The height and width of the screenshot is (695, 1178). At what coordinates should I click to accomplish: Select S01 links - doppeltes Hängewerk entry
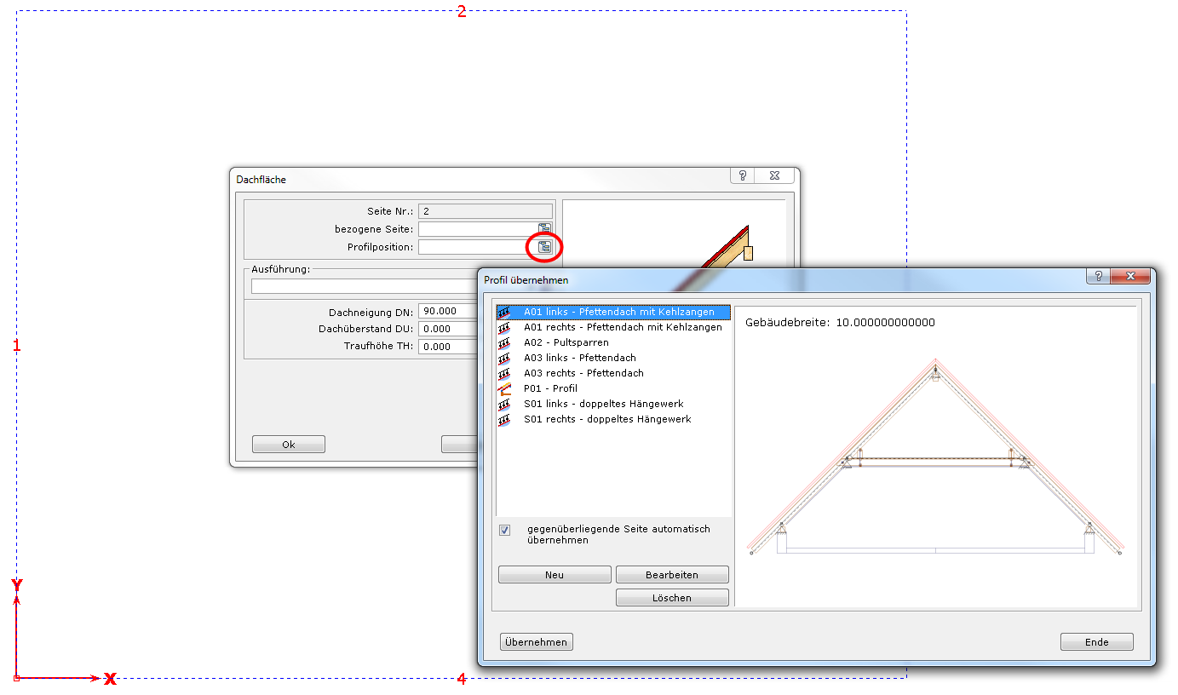(603, 404)
